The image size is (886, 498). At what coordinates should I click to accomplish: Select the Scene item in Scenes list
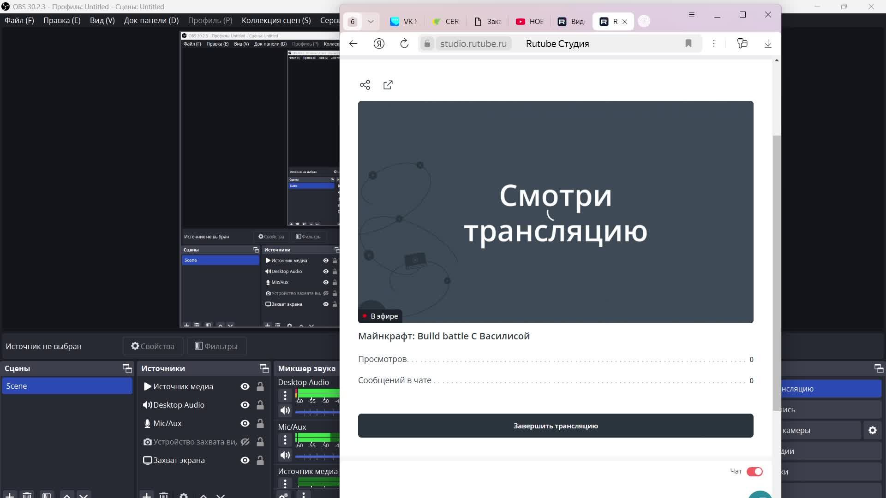point(67,386)
